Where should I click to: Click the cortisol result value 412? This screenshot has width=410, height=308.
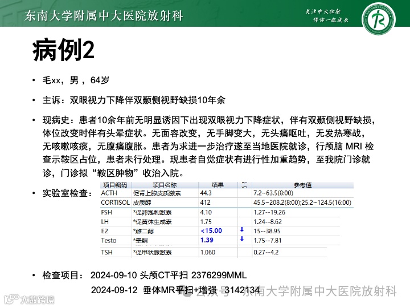pos(205,202)
